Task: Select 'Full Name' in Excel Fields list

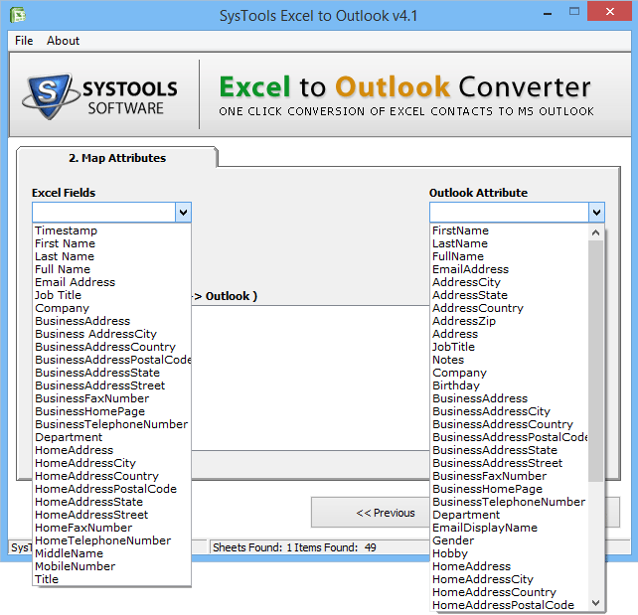Action: pos(111,269)
